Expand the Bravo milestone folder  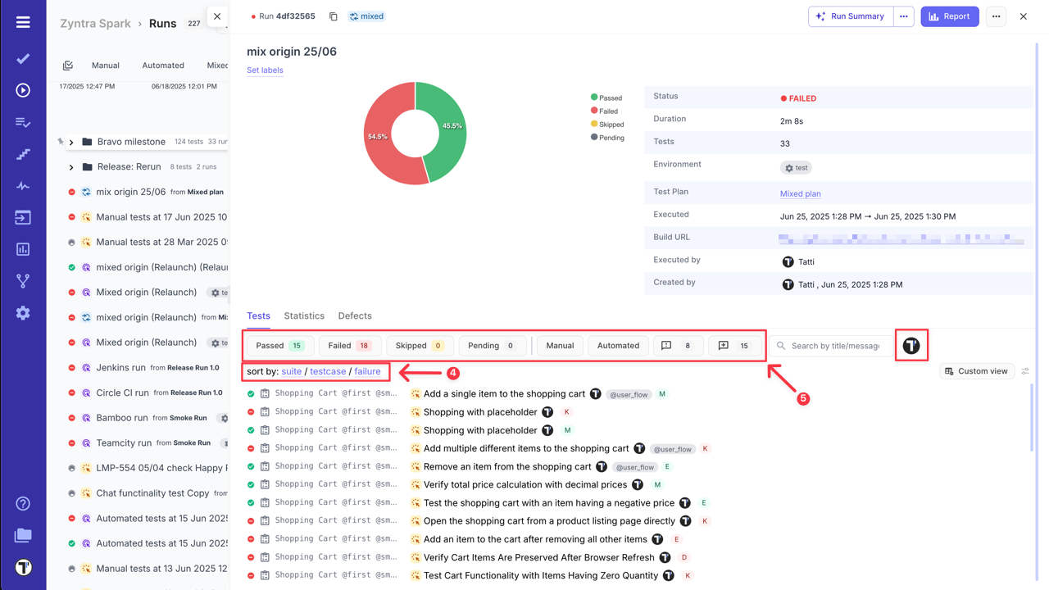pos(73,141)
